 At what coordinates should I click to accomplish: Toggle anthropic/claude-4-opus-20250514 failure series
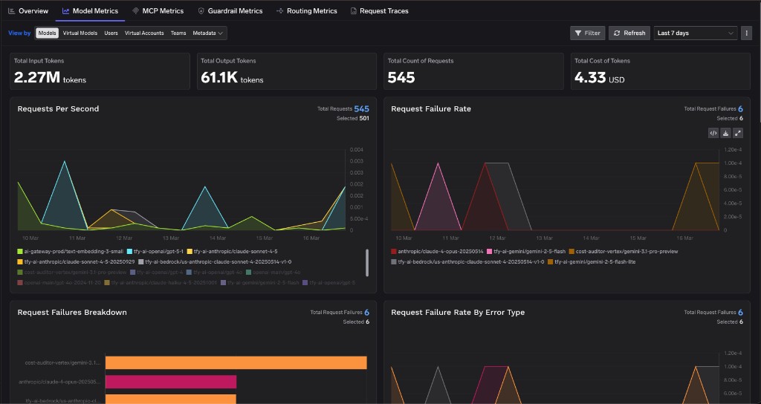click(x=437, y=251)
